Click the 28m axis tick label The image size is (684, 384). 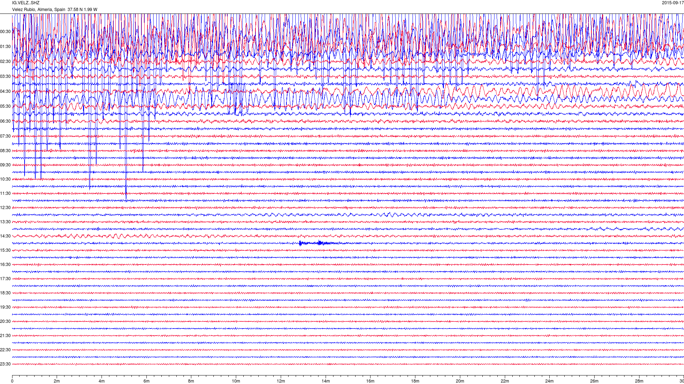(639, 381)
